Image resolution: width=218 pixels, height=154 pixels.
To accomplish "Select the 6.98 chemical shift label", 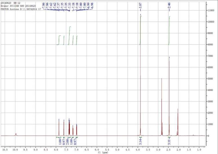I will pos(92,5).
